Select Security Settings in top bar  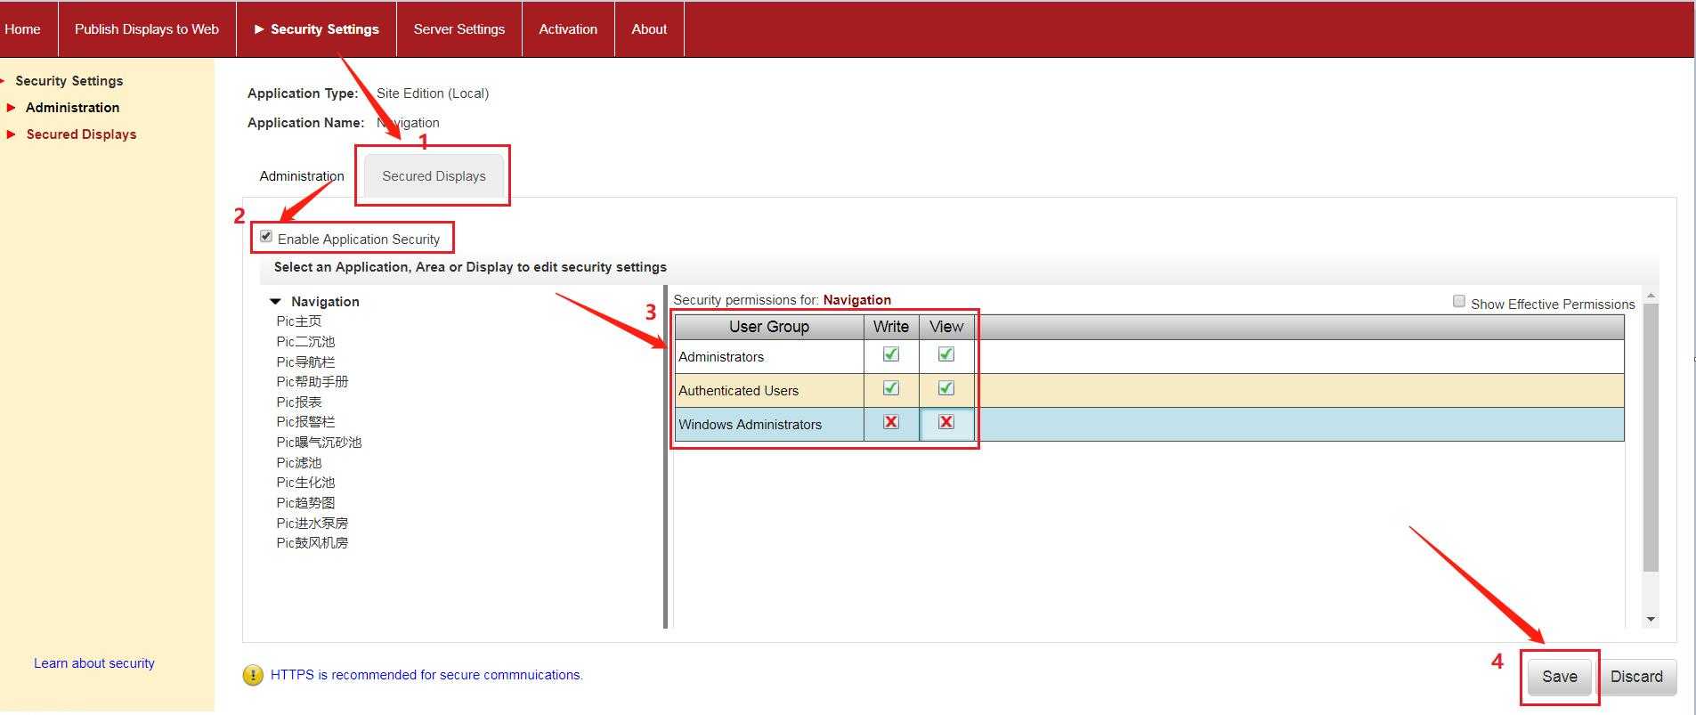click(316, 29)
